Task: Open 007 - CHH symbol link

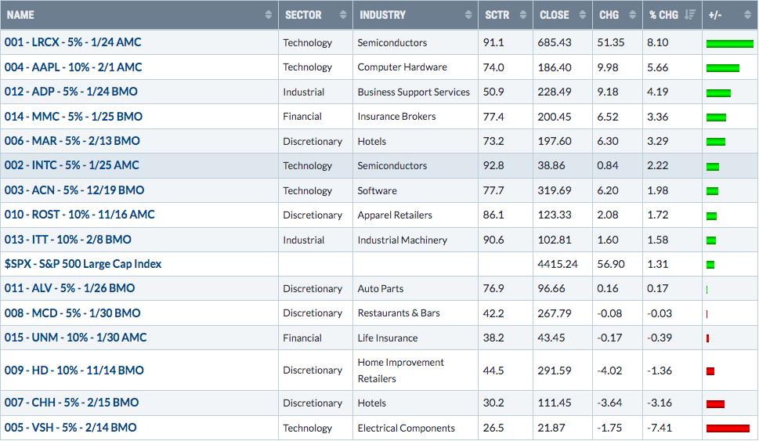Action: [71, 403]
